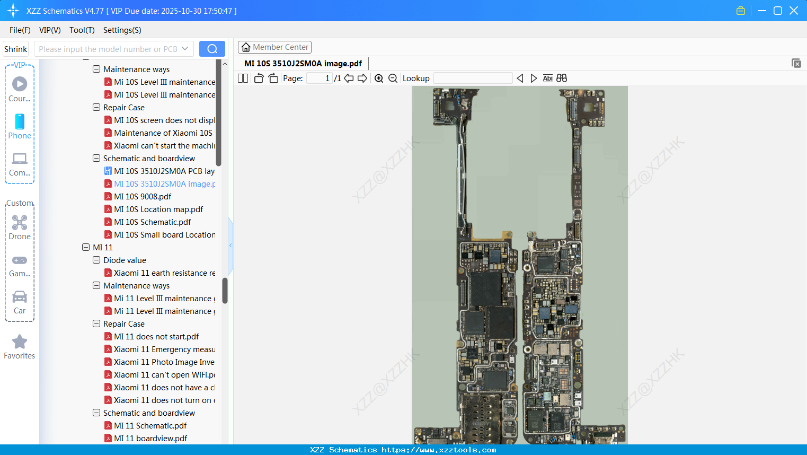
Task: Zoom out of the boardview image
Action: pyautogui.click(x=393, y=78)
